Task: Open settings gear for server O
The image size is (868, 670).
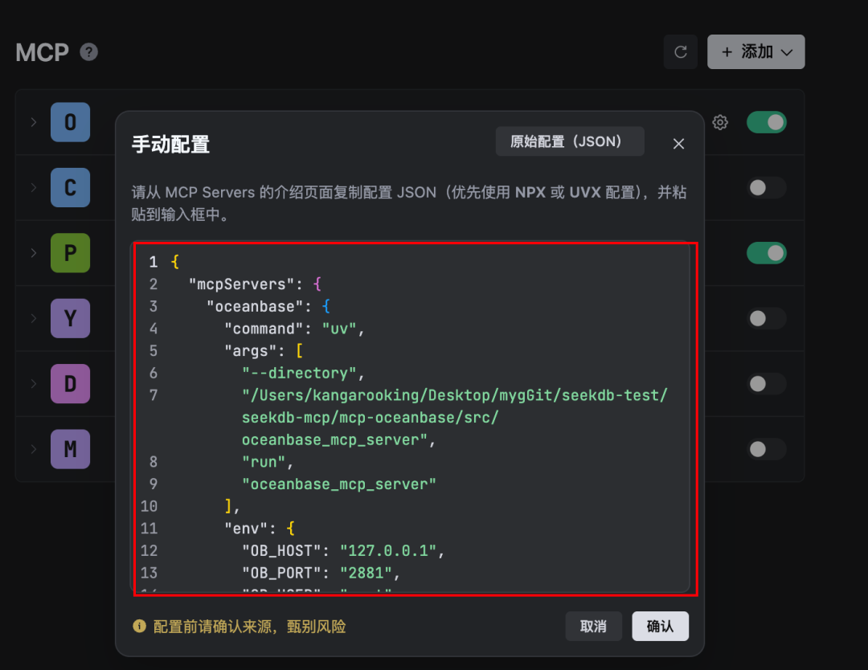Action: click(719, 122)
